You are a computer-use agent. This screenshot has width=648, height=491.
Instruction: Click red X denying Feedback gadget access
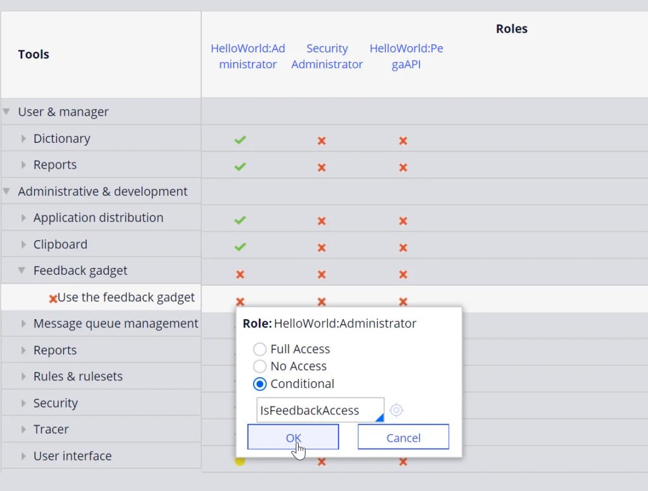[x=239, y=274]
